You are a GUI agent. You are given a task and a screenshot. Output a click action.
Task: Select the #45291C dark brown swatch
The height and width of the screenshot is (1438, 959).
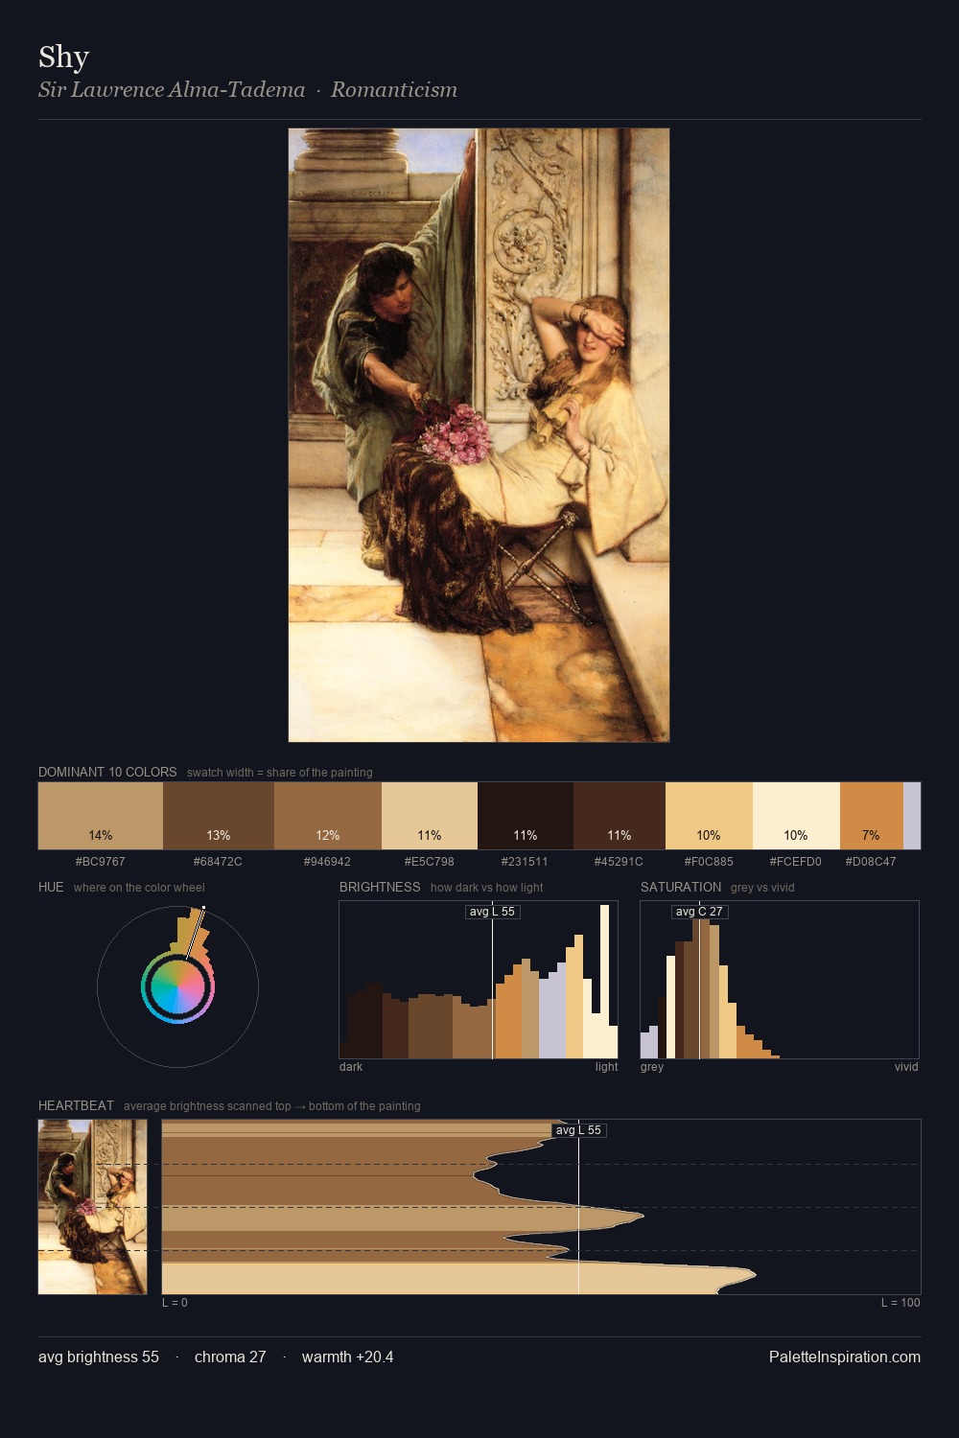[620, 816]
